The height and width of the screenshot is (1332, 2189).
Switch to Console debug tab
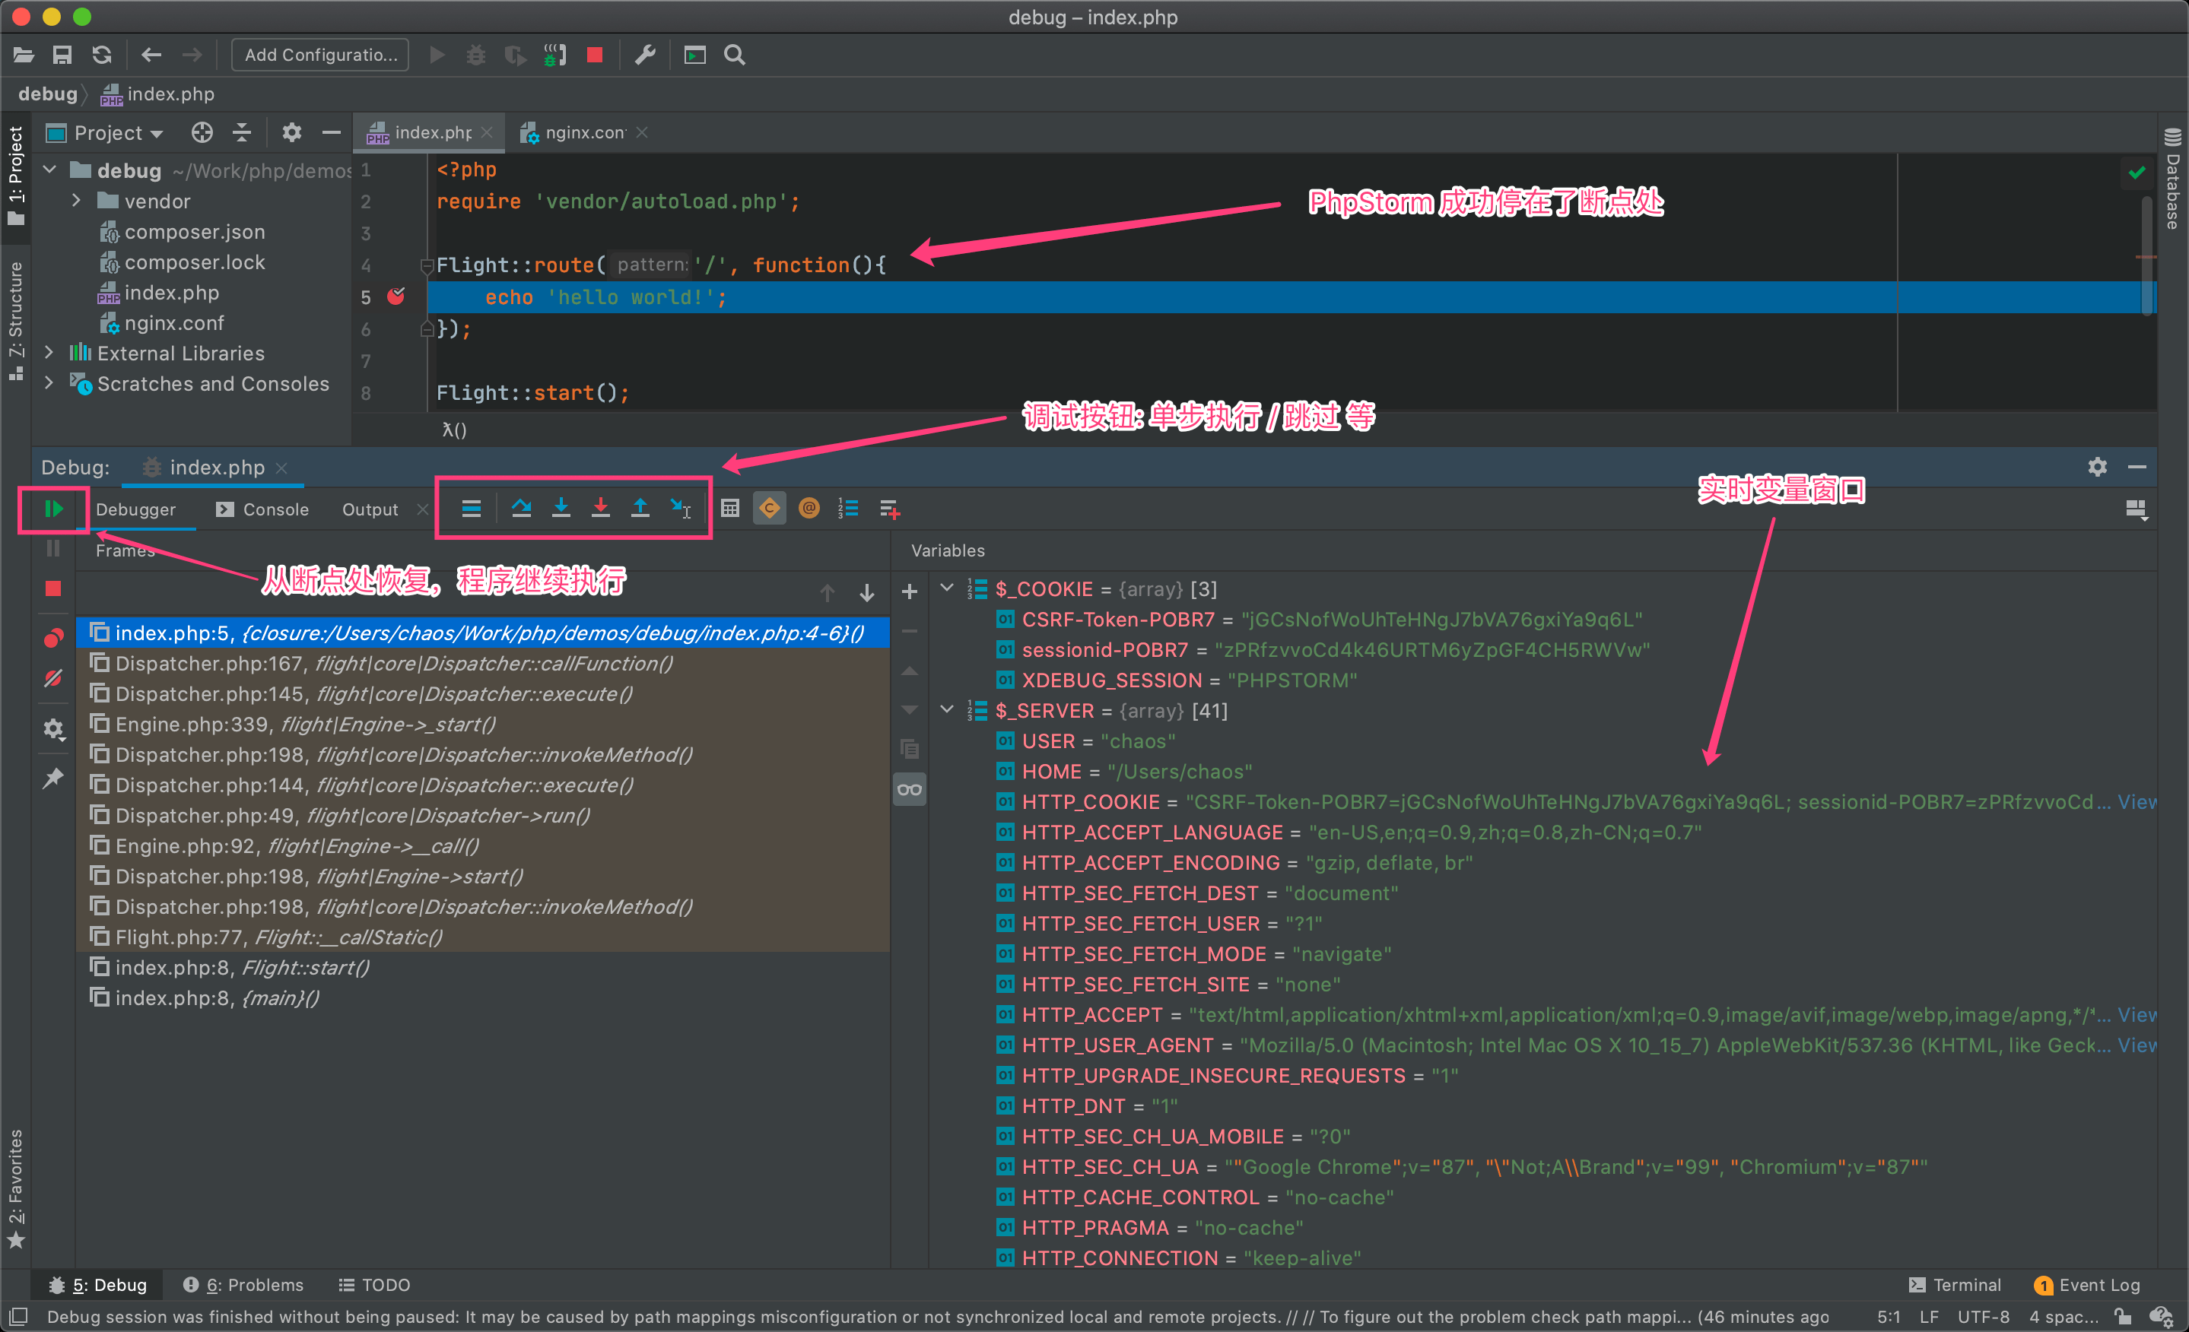coord(263,509)
